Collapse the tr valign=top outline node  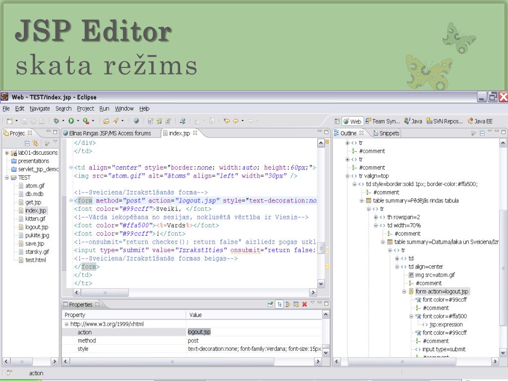click(x=347, y=176)
